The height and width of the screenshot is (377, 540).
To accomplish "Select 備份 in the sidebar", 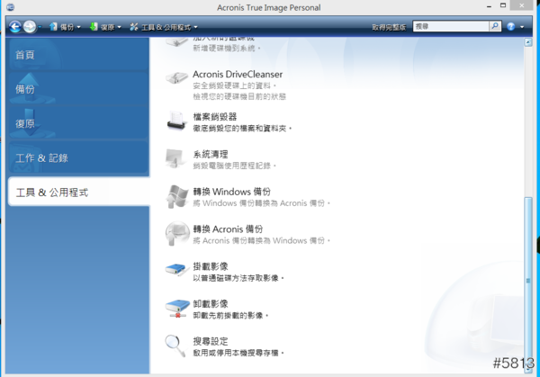I will click(x=78, y=89).
